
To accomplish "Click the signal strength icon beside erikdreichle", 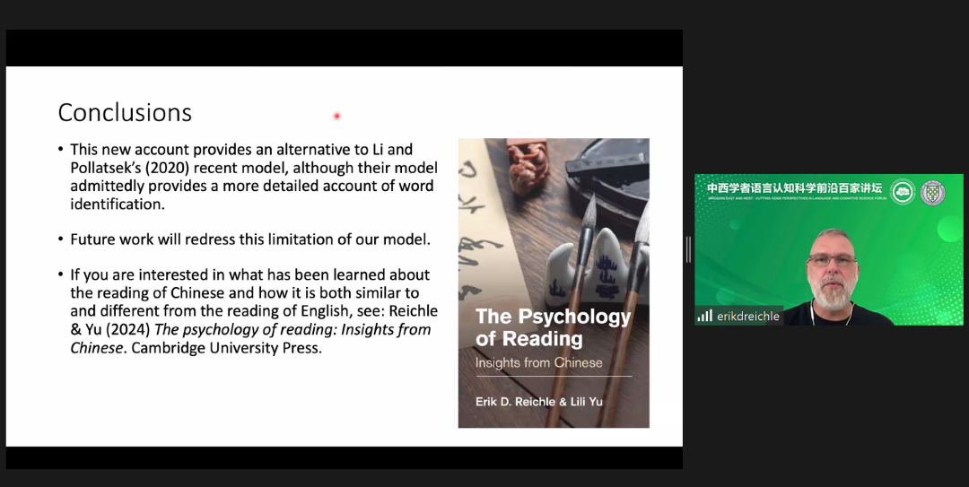I will pos(705,316).
